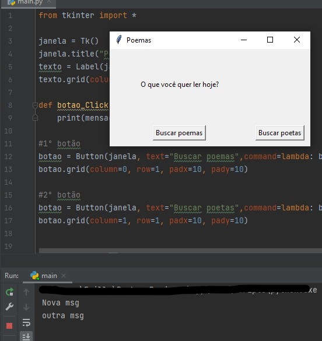Minimize the Poemas window
322x341 pixels.
244,40
